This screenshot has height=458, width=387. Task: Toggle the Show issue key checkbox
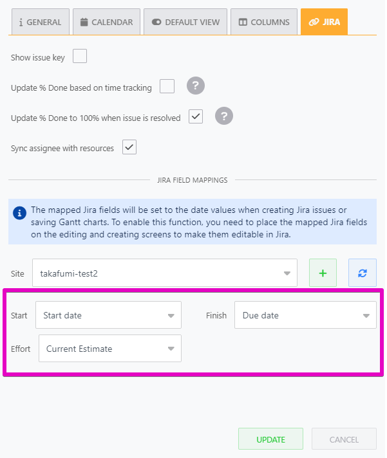click(x=80, y=57)
